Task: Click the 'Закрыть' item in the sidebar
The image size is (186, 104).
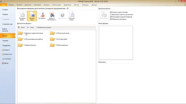Action: click(x=6, y=50)
